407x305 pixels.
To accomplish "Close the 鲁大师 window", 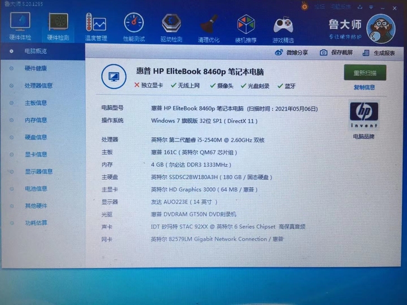I will (x=395, y=8).
